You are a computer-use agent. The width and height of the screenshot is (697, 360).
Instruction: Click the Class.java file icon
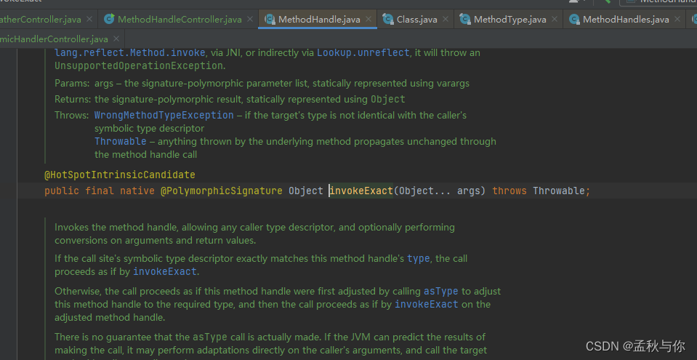click(x=387, y=19)
